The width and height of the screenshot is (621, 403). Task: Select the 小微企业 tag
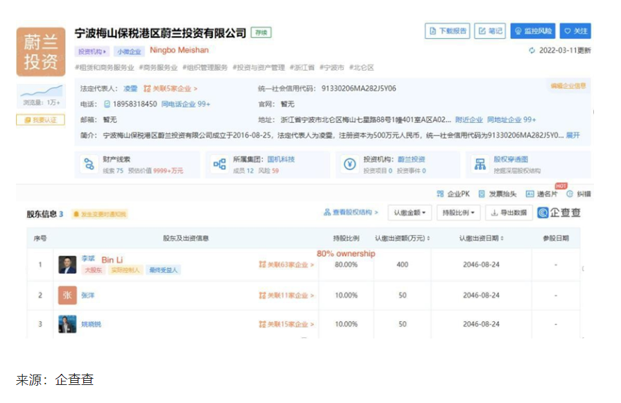click(x=129, y=51)
